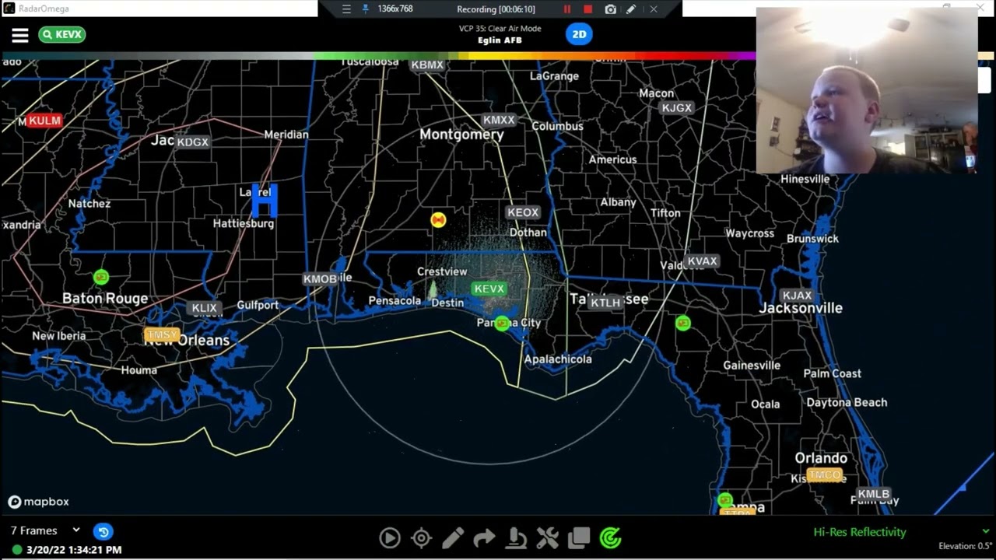Select the KLIX radar site
The height and width of the screenshot is (560, 996).
[204, 309]
